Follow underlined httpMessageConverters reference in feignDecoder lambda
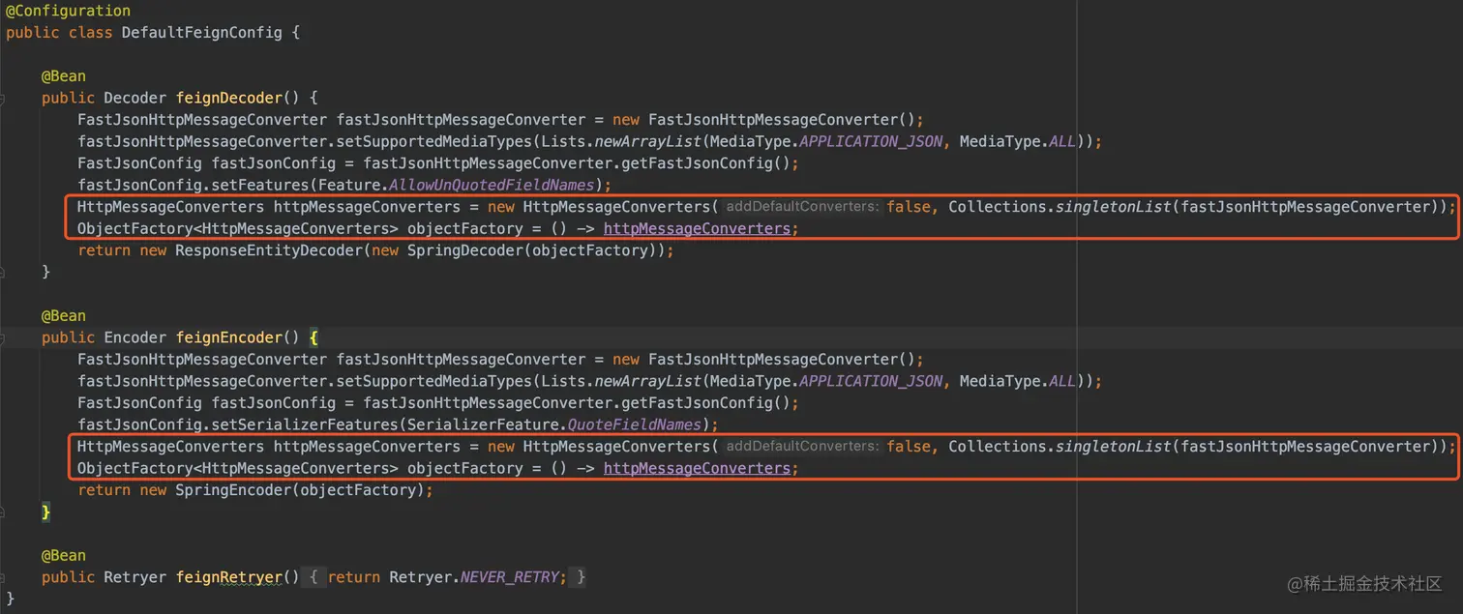Screen dimensions: 1463x614 [x=697, y=229]
